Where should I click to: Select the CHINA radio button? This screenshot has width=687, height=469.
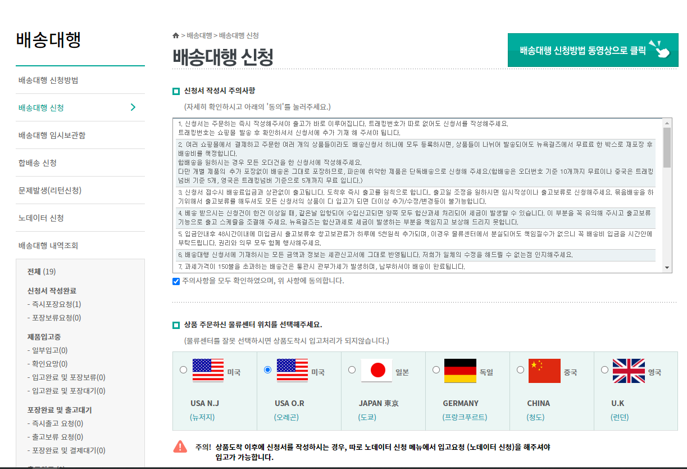[x=520, y=369]
